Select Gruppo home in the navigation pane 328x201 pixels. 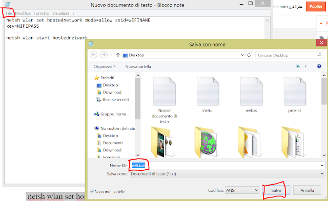coord(110,114)
